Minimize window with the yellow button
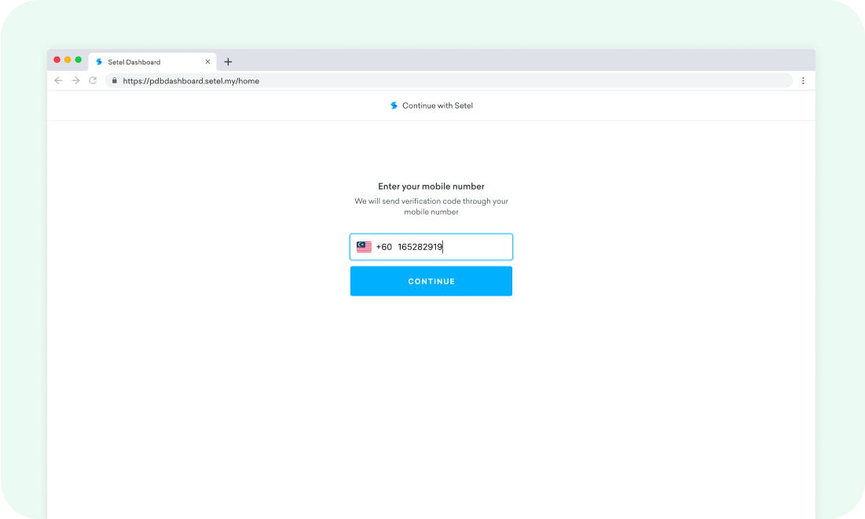This screenshot has width=865, height=519. [68, 60]
